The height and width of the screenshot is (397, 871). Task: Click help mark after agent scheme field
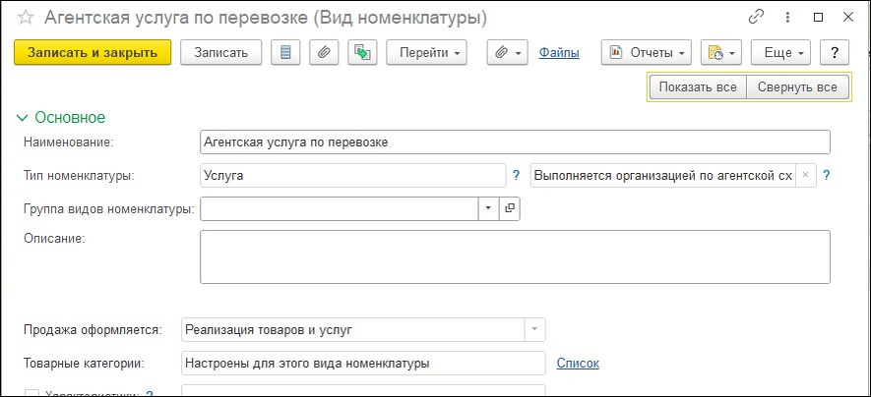[826, 176]
